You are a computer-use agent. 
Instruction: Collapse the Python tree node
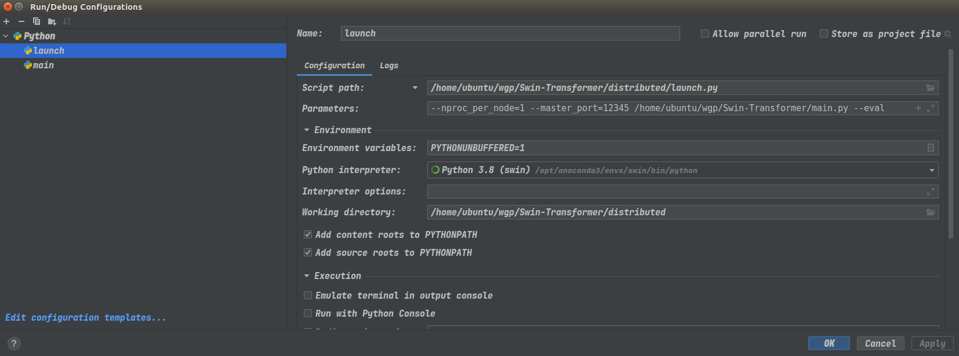coord(6,36)
